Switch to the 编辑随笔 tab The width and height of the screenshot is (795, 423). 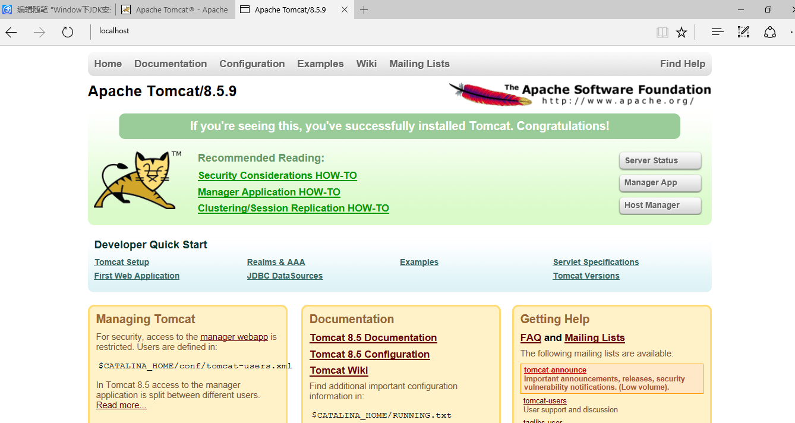[x=57, y=10]
